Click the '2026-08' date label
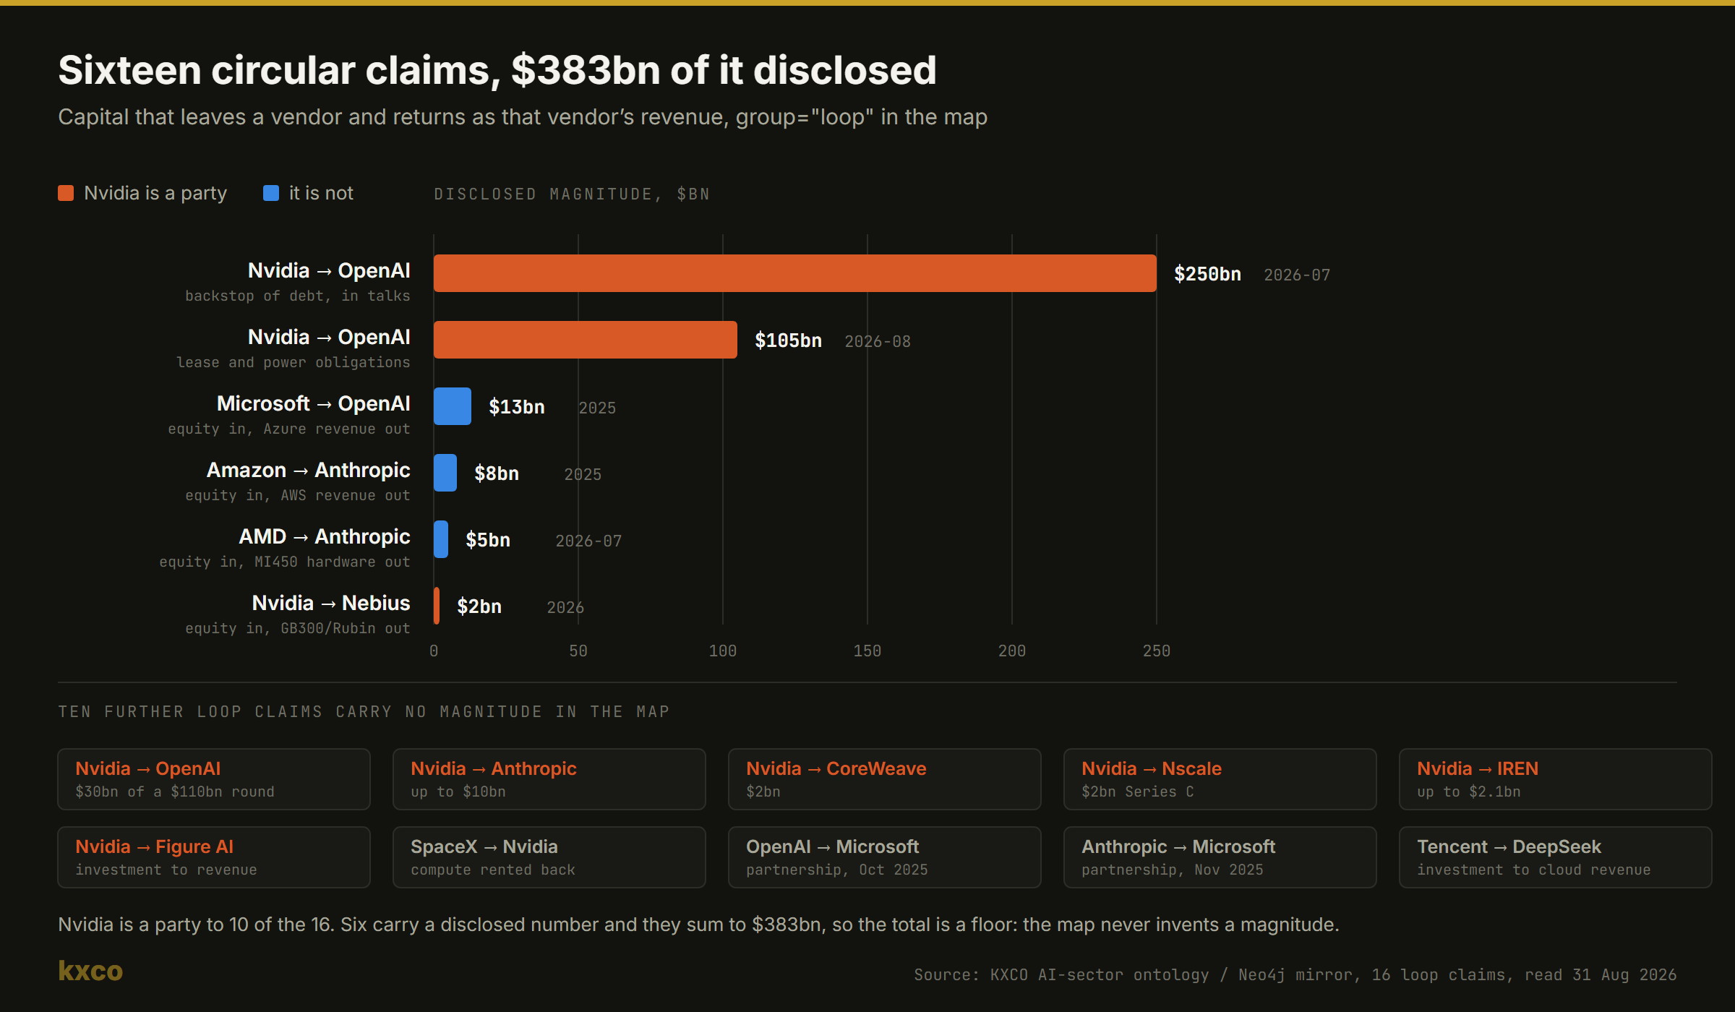Screen dimensions: 1735x1012 pos(878,341)
